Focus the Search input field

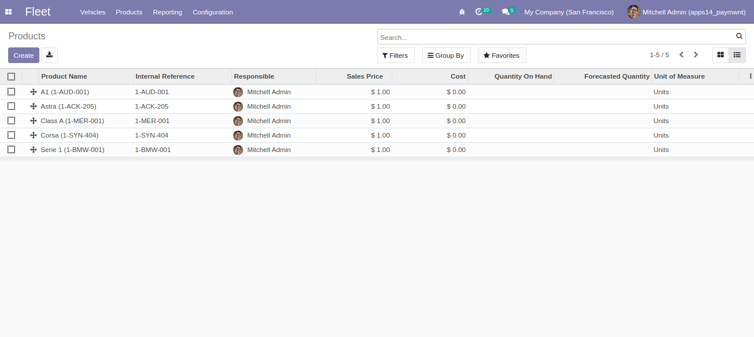(x=556, y=38)
